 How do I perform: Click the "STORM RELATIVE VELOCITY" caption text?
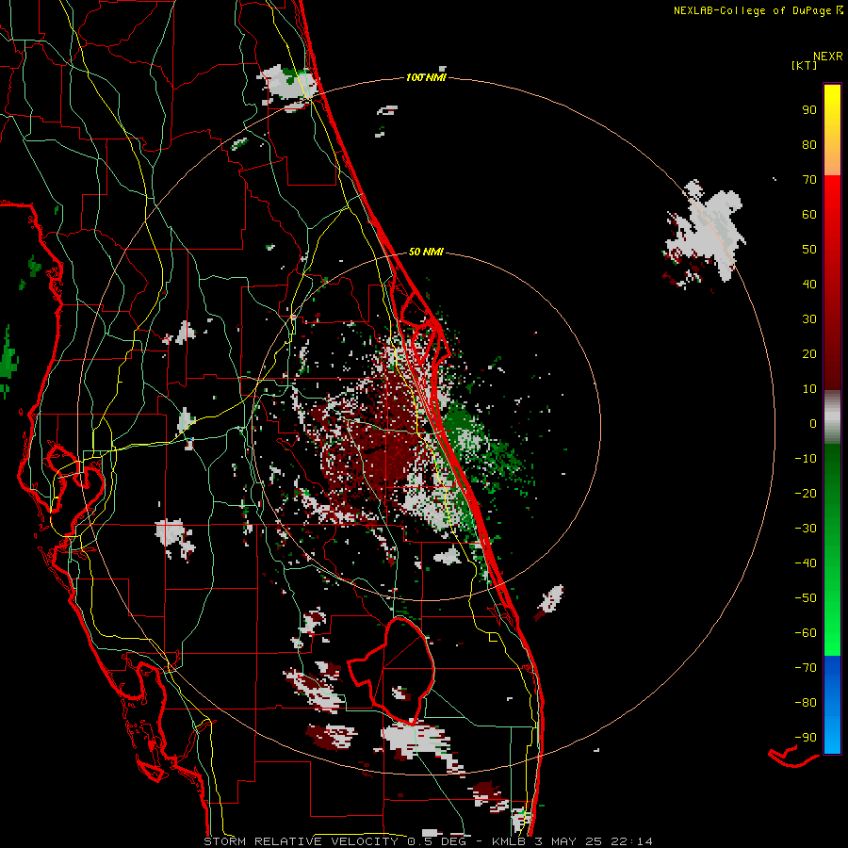coord(301,841)
